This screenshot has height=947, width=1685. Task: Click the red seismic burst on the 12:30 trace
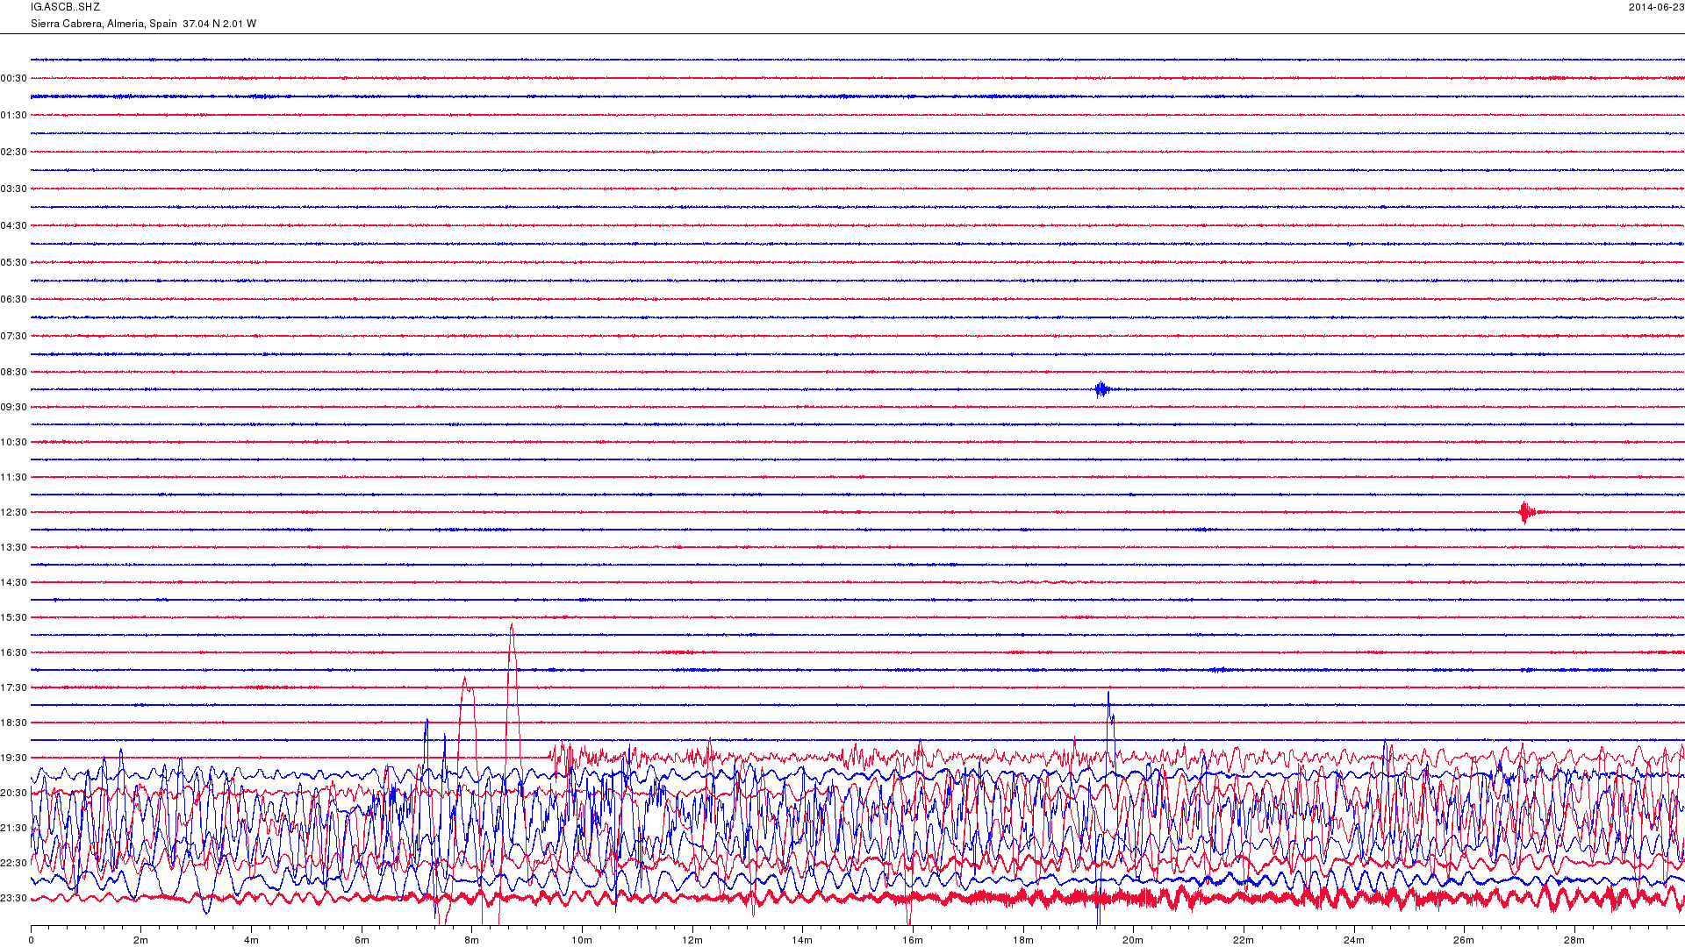1526,512
